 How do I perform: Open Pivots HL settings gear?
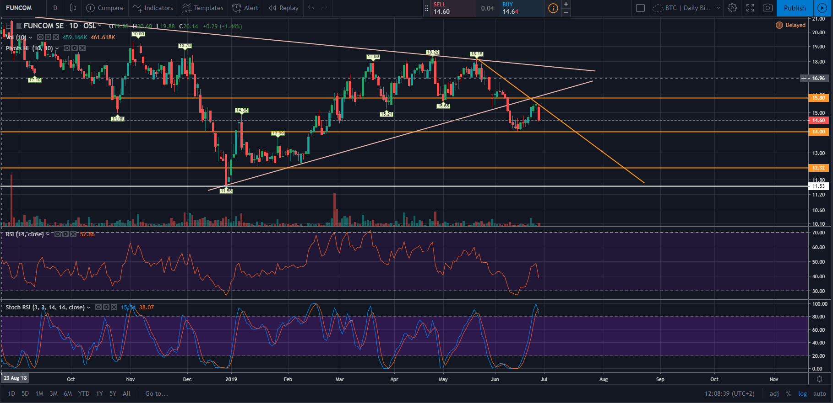pyautogui.click(x=75, y=48)
